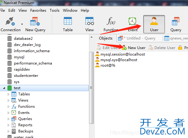Click the sys database cylinder icon
Screen dimensions: 188x138
click(10, 82)
